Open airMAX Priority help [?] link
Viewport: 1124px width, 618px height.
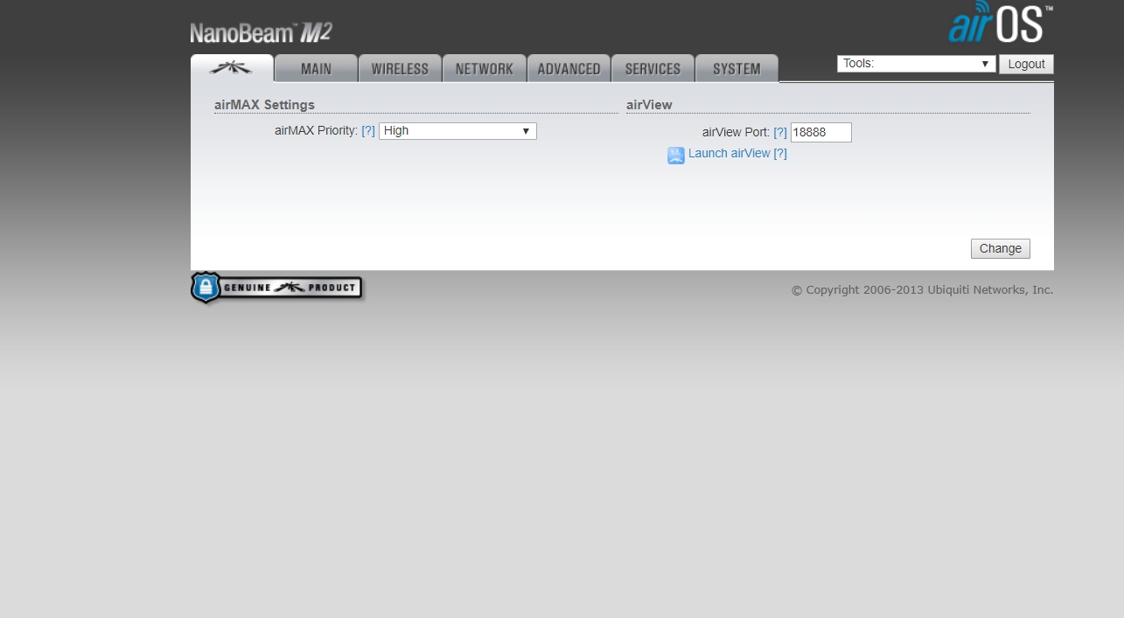(x=368, y=131)
